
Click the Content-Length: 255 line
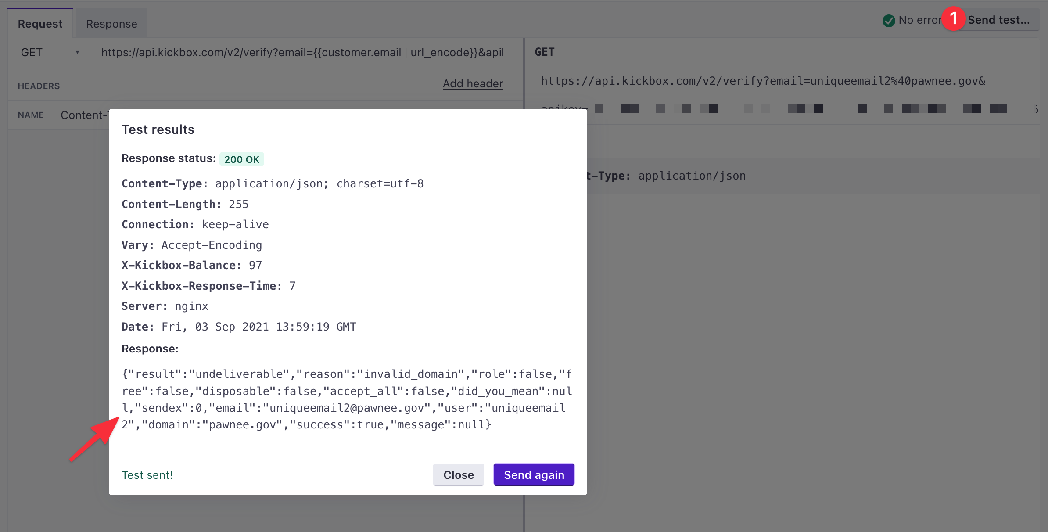click(185, 204)
